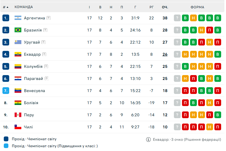Click the КОМАНДА column header
226x151 pixels.
24,7
